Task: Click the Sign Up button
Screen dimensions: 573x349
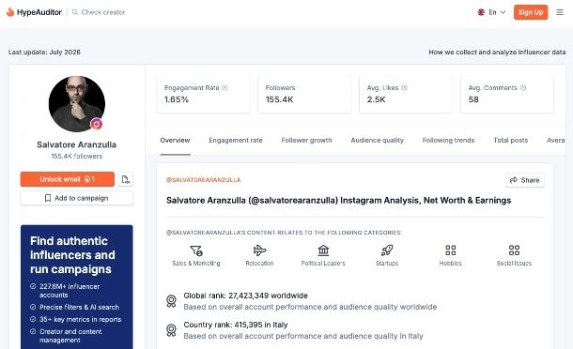Action: 531,12
